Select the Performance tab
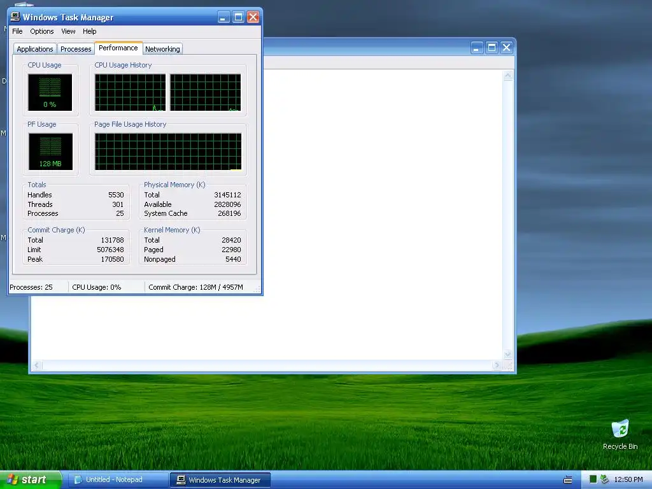The width and height of the screenshot is (652, 489). click(118, 48)
